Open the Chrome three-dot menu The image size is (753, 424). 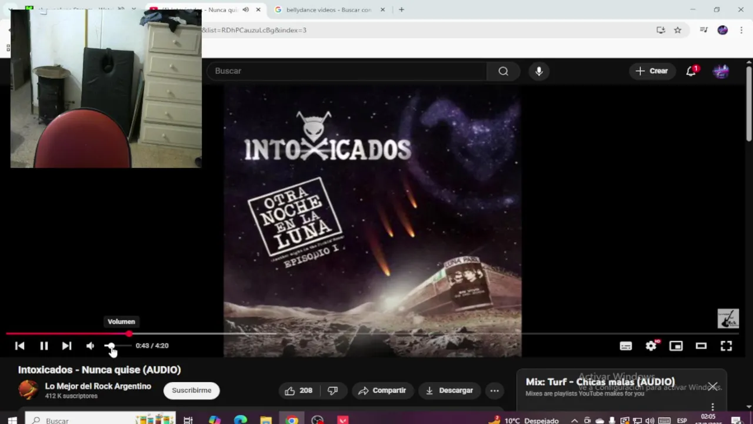[x=741, y=30]
